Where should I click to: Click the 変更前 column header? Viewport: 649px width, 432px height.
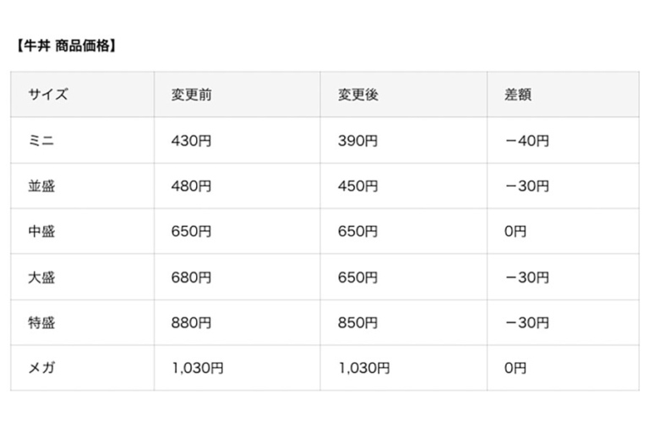click(191, 94)
